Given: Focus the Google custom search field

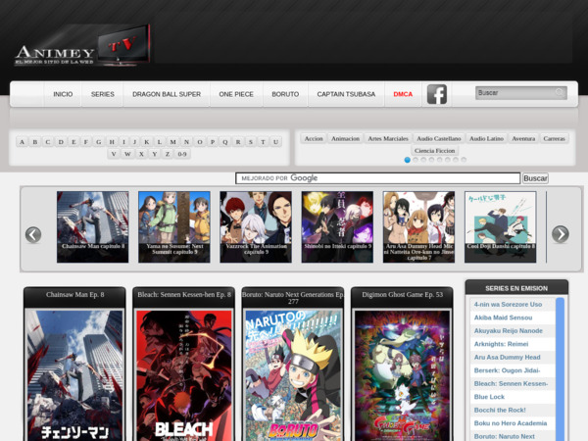Looking at the screenshot, I should pyautogui.click(x=378, y=178).
